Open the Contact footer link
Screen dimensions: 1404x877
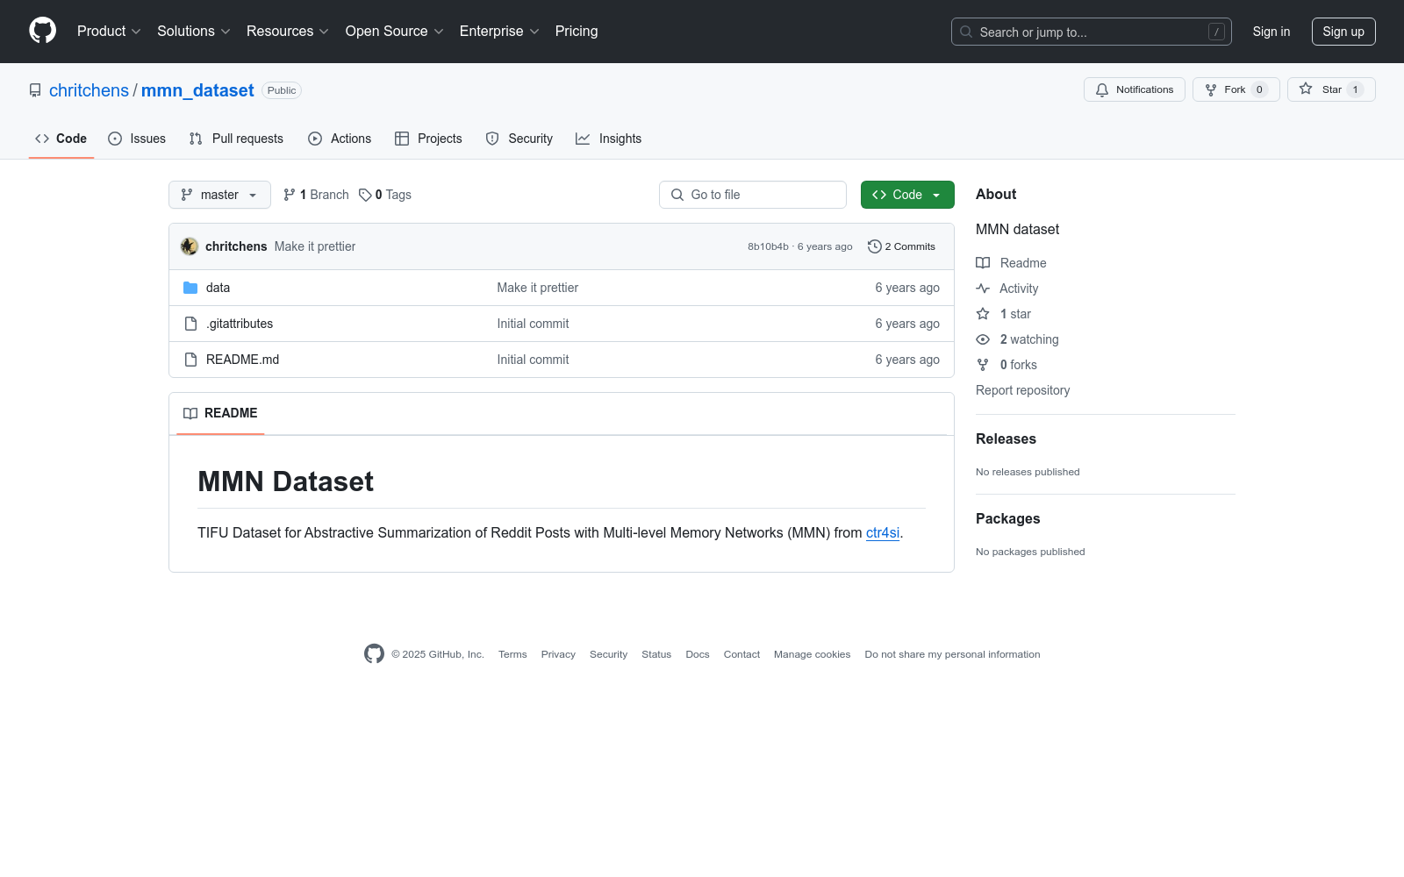pos(741,654)
